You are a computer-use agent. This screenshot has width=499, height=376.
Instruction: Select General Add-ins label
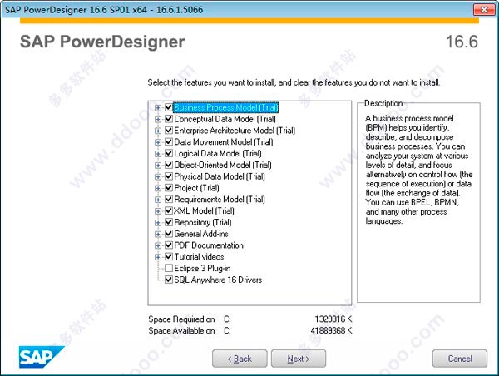[x=201, y=234]
